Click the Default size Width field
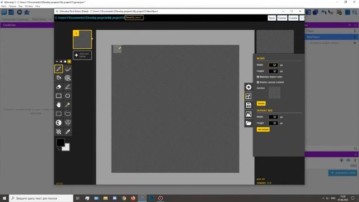Screen dimensions: 359x202 [273, 117]
